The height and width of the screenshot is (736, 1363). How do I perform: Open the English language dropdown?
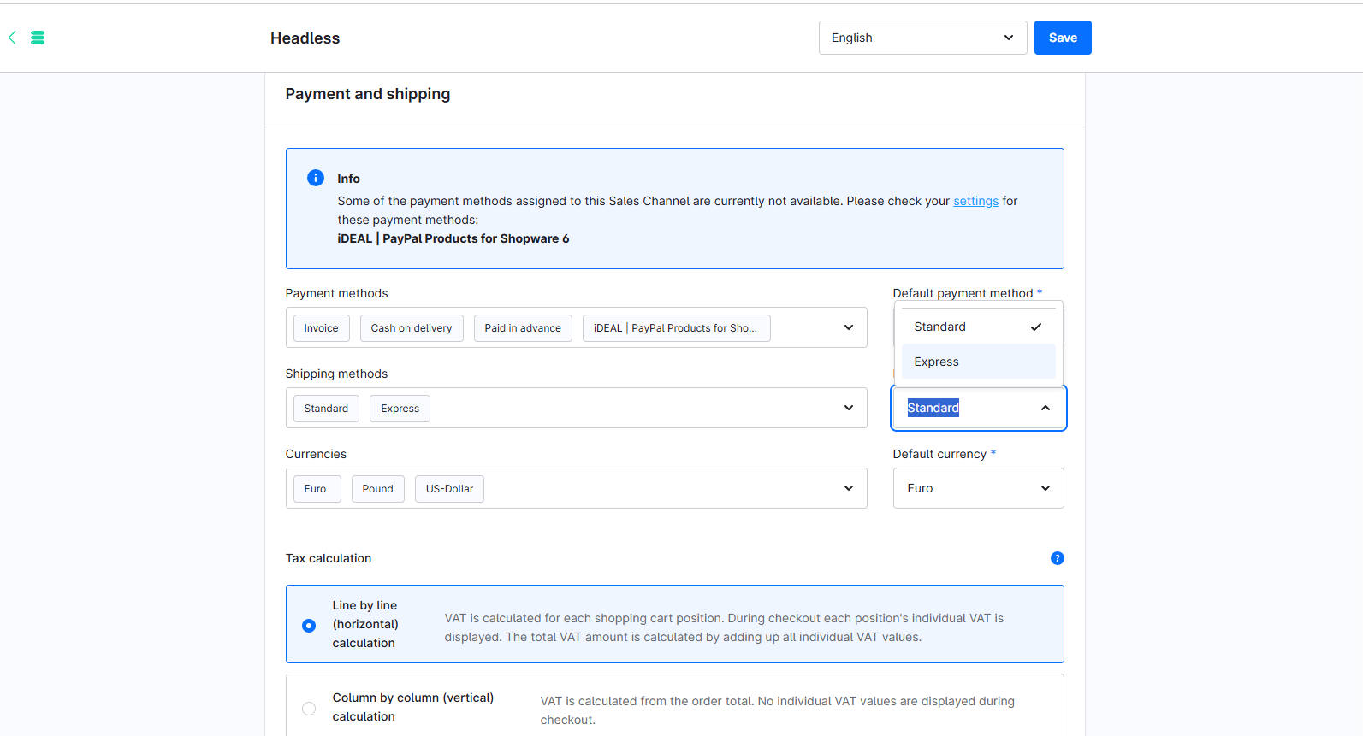coord(922,38)
